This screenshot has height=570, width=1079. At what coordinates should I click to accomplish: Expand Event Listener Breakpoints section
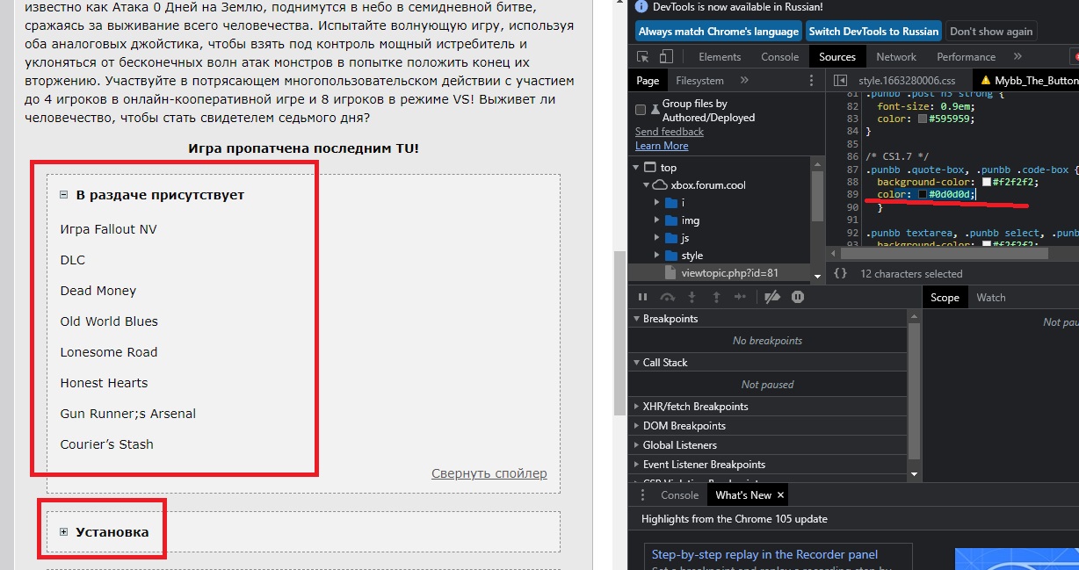pyautogui.click(x=768, y=465)
